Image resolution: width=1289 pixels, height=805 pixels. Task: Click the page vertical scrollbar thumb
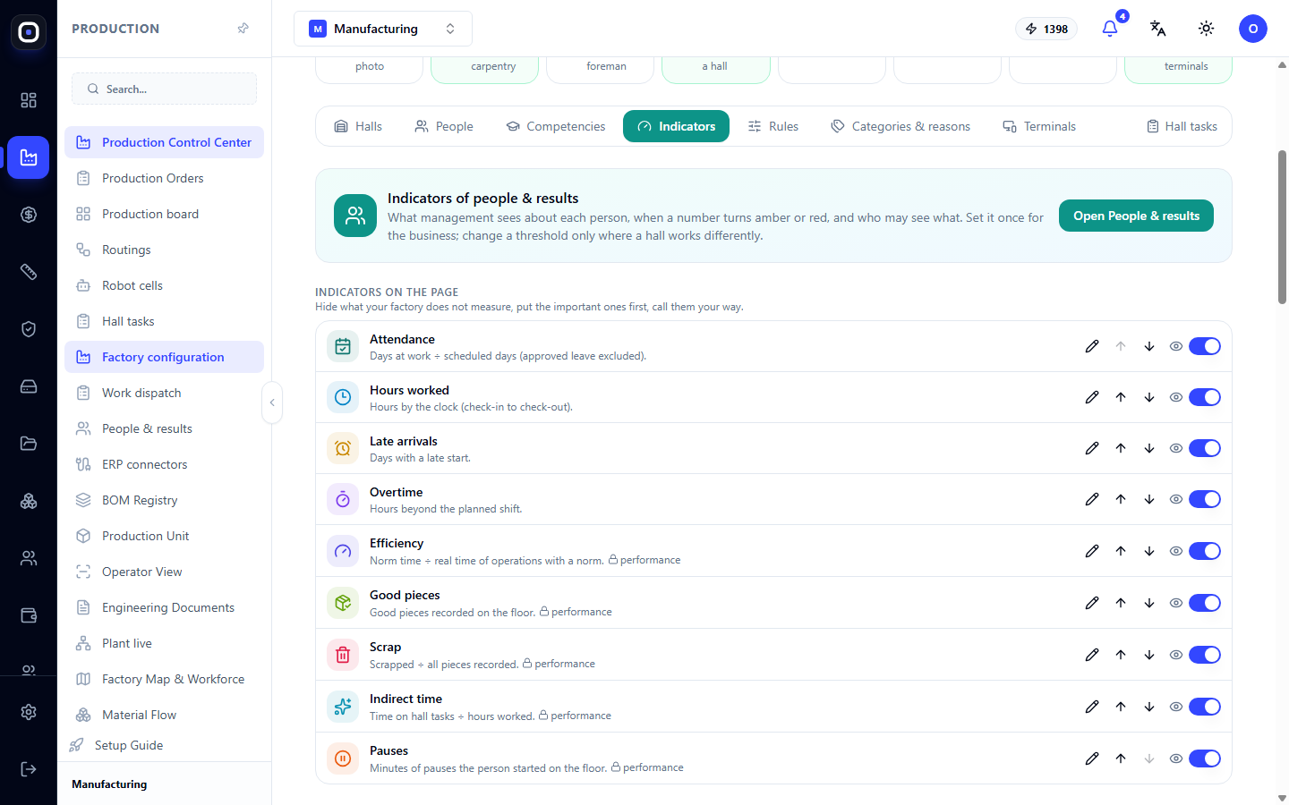pos(1282,227)
